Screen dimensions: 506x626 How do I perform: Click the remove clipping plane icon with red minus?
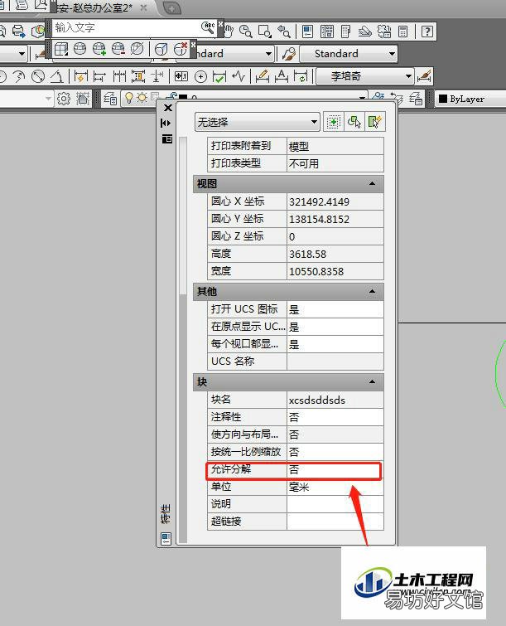click(118, 49)
